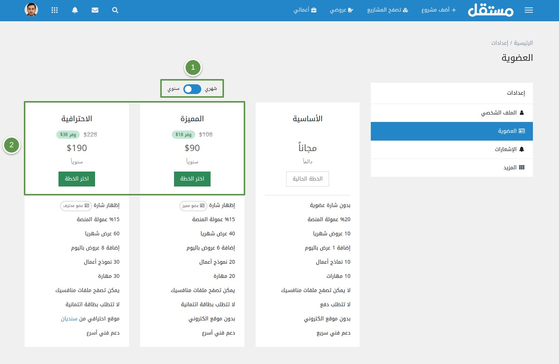Open the hamburger menu icon
559x364 pixels.
coord(528,10)
